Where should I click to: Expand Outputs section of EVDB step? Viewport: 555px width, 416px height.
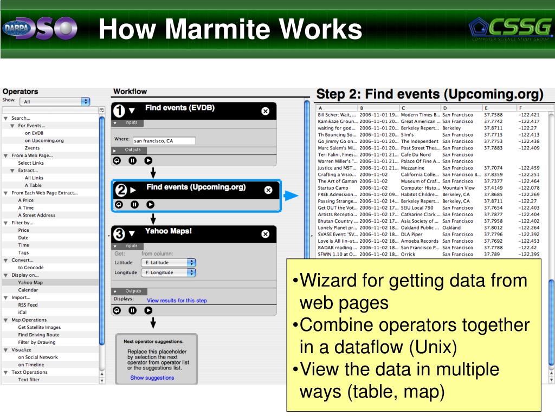coord(115,151)
